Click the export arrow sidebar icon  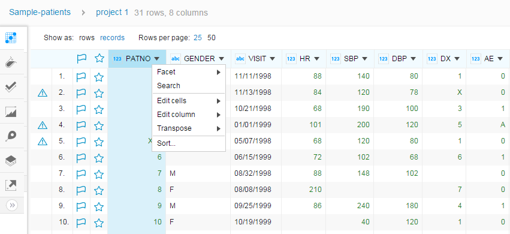click(11, 185)
